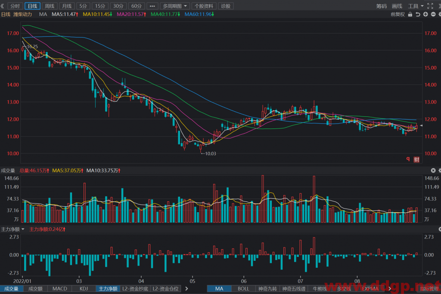Select the BOLL main-chart indicator
This screenshot has height=294, width=441.
[243, 289]
